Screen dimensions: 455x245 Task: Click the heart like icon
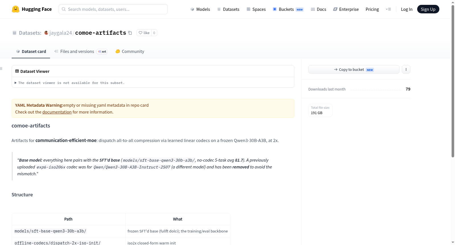pos(140,33)
